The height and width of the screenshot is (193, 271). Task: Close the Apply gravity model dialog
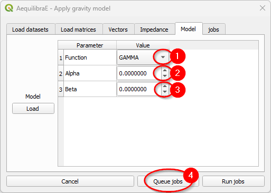tap(263, 8)
